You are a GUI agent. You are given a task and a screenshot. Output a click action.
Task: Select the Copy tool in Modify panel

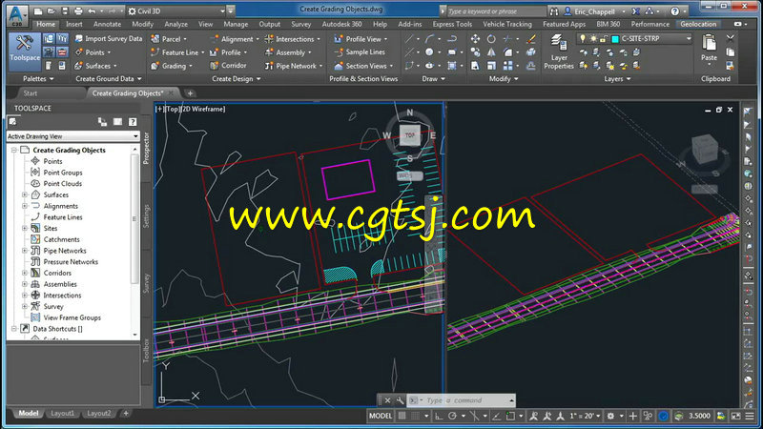pos(475,52)
